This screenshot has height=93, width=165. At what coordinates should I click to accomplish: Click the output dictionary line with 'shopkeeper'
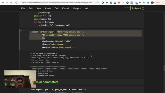coord(69,69)
